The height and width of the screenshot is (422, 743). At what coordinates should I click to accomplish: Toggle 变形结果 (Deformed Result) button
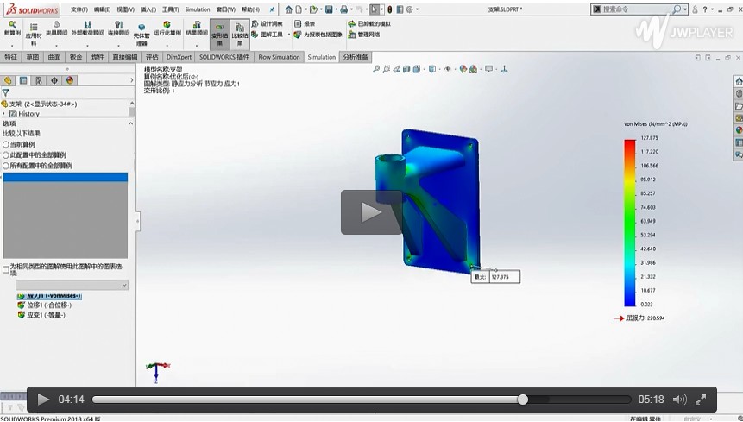[220, 33]
